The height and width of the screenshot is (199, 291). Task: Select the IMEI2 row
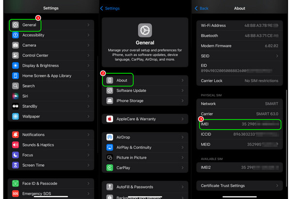(x=240, y=167)
